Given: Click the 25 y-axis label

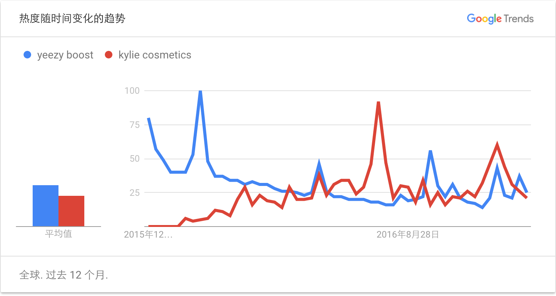Looking at the screenshot, I should click(x=134, y=193).
